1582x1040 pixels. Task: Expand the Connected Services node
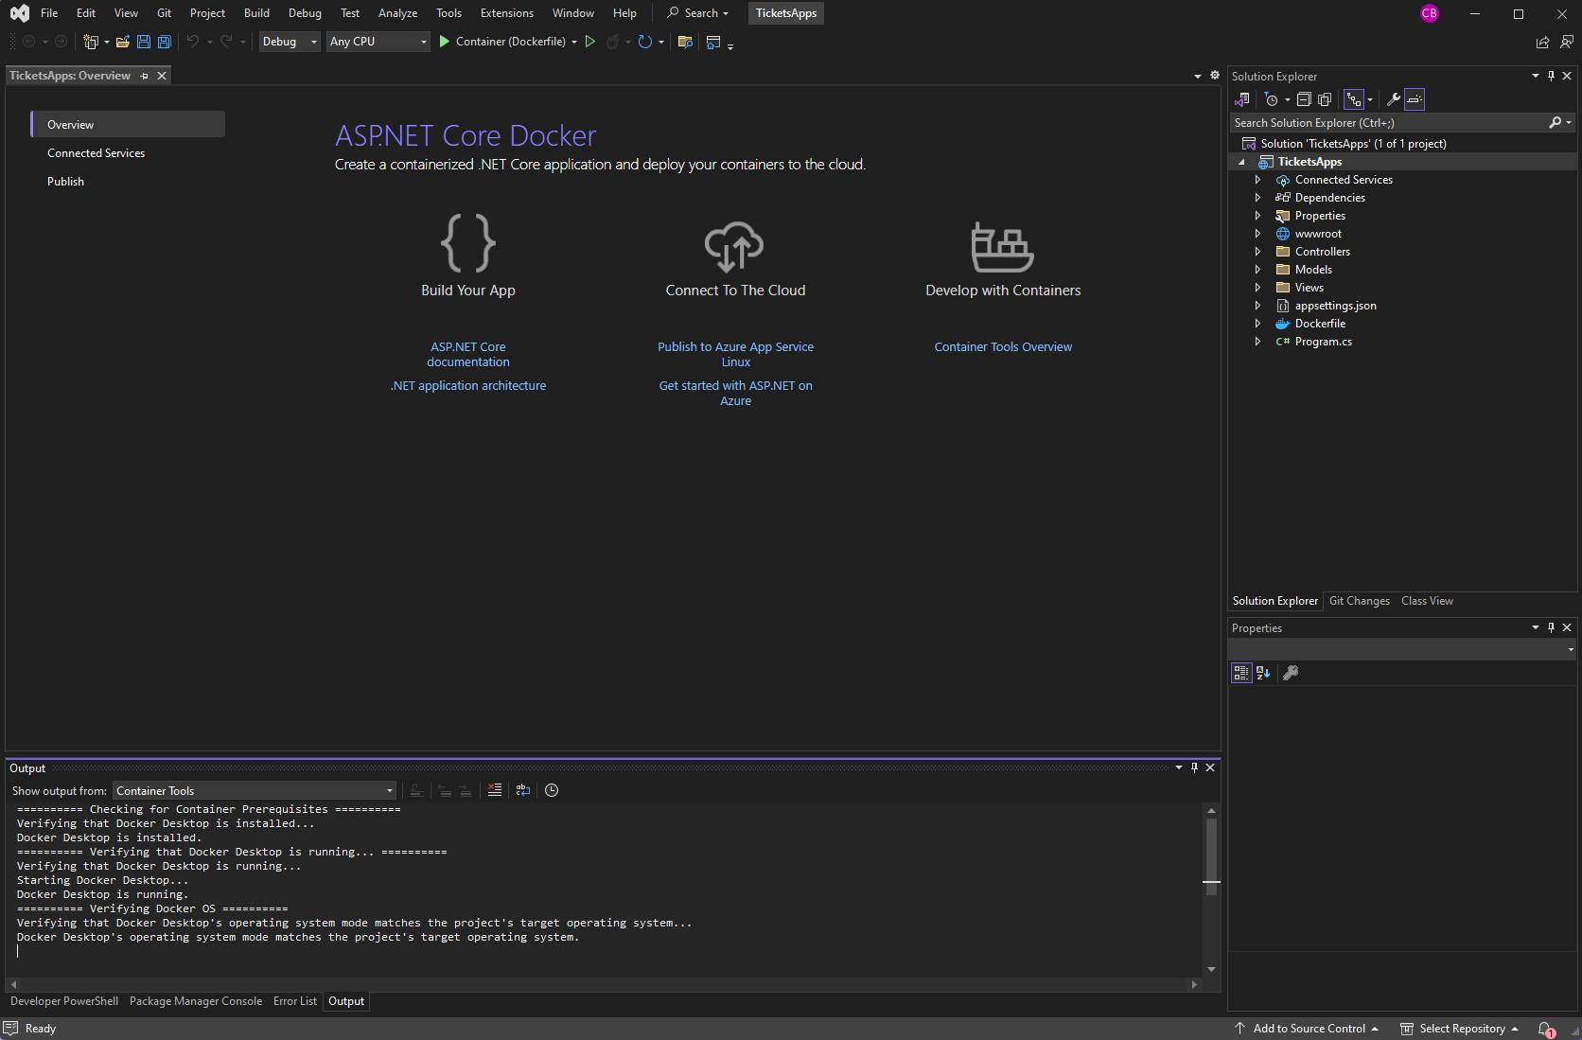pyautogui.click(x=1257, y=180)
